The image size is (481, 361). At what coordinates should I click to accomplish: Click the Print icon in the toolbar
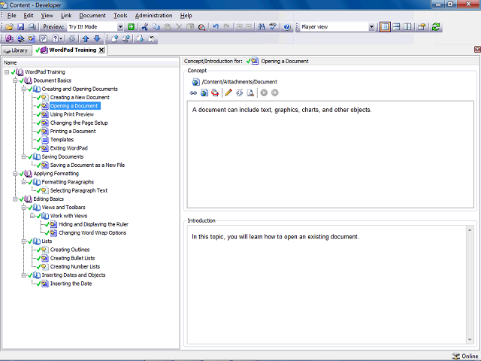tap(32, 27)
